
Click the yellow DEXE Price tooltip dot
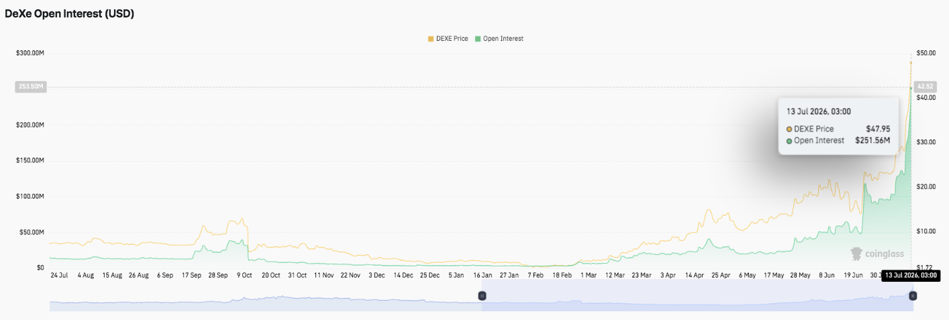pos(789,129)
